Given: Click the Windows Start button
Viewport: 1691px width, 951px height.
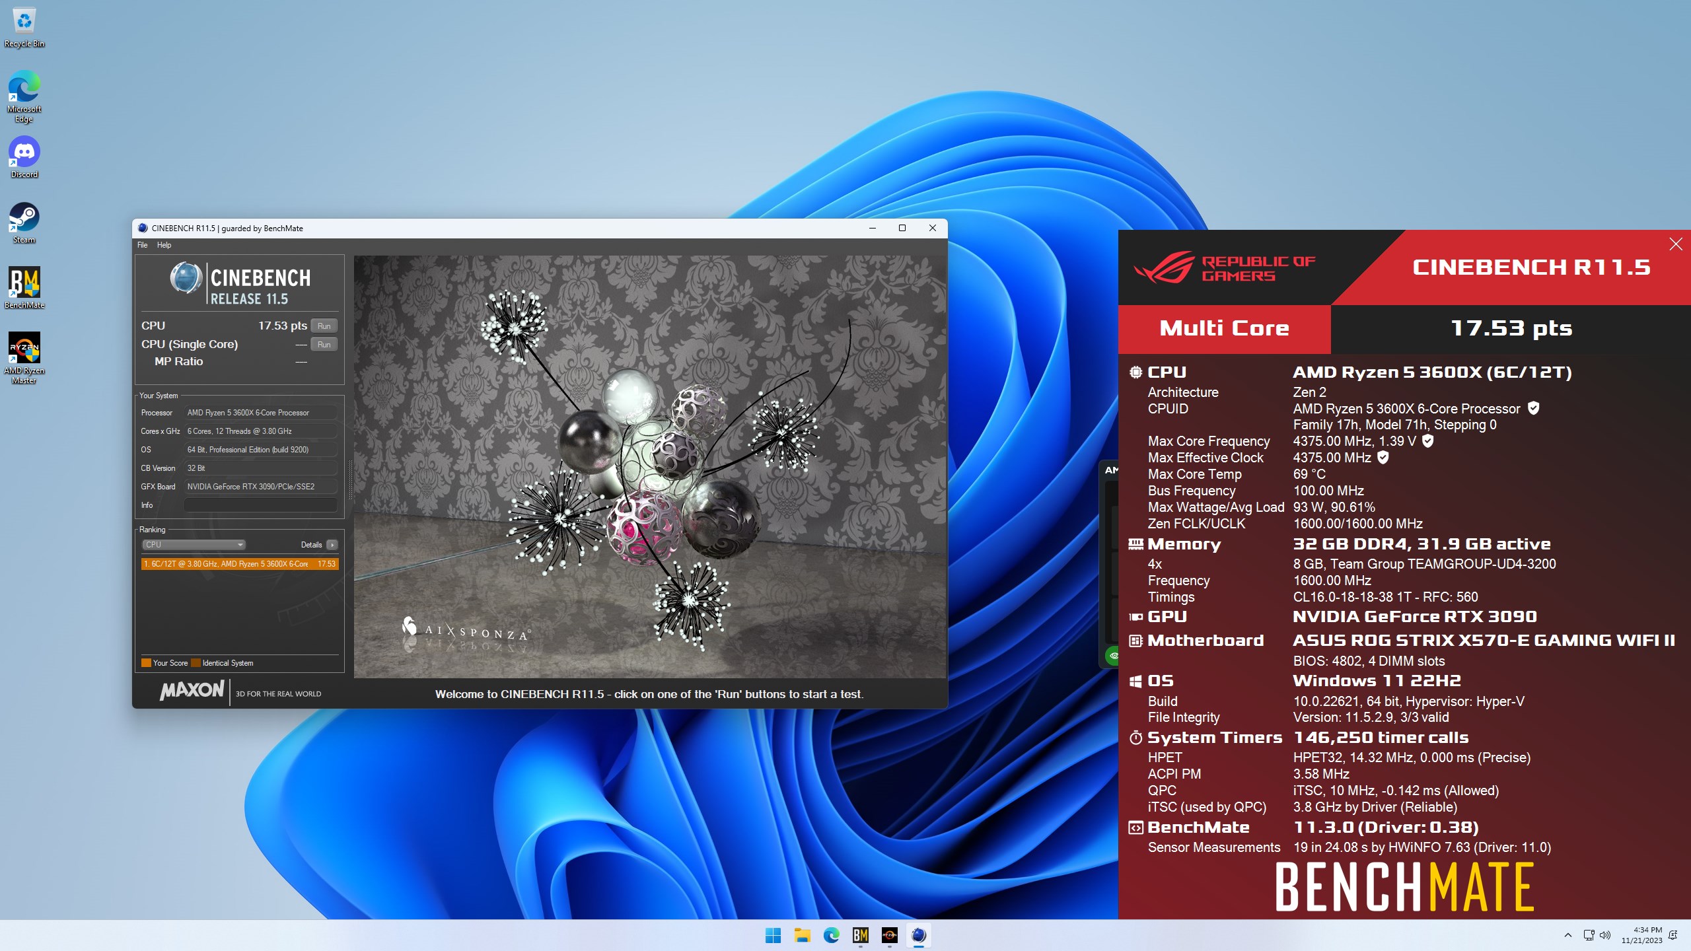Looking at the screenshot, I should point(773,935).
